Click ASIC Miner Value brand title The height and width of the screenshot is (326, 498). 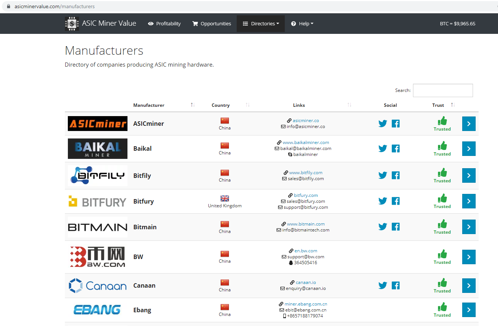pyautogui.click(x=109, y=23)
